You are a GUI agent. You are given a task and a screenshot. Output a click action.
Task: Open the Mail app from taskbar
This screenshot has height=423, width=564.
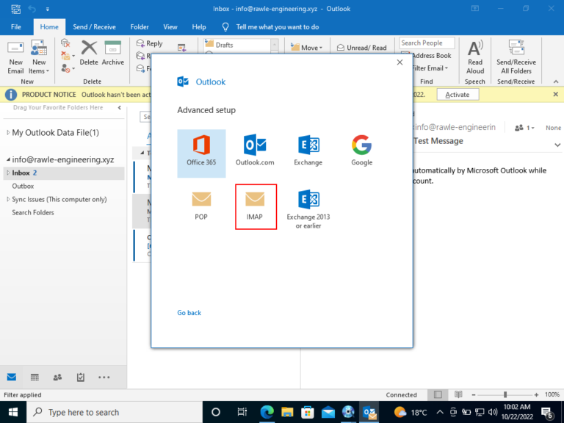pos(328,412)
